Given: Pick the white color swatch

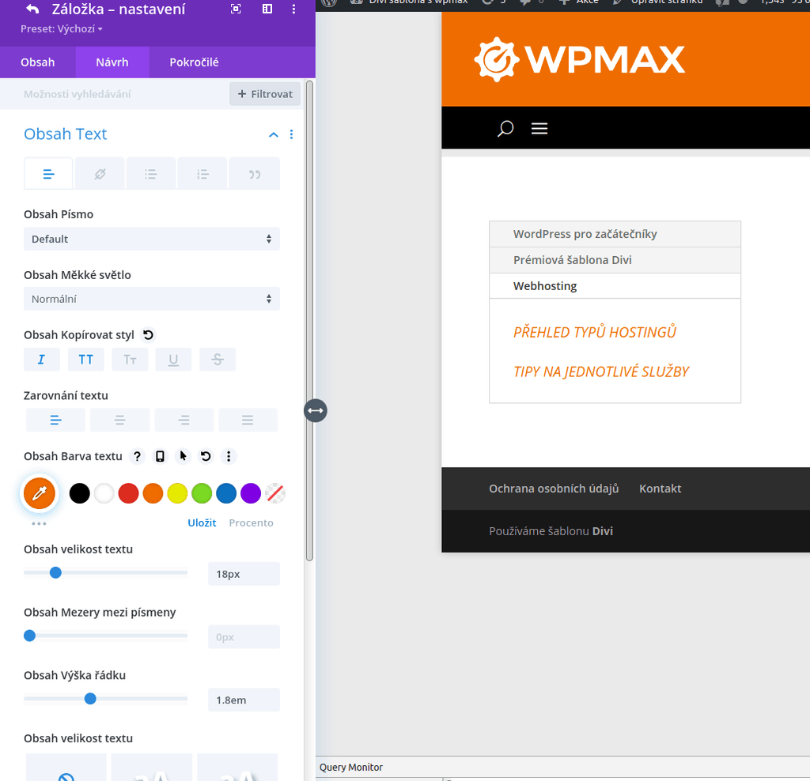Looking at the screenshot, I should pos(104,493).
